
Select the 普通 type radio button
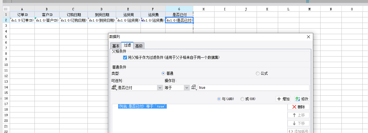click(163, 73)
